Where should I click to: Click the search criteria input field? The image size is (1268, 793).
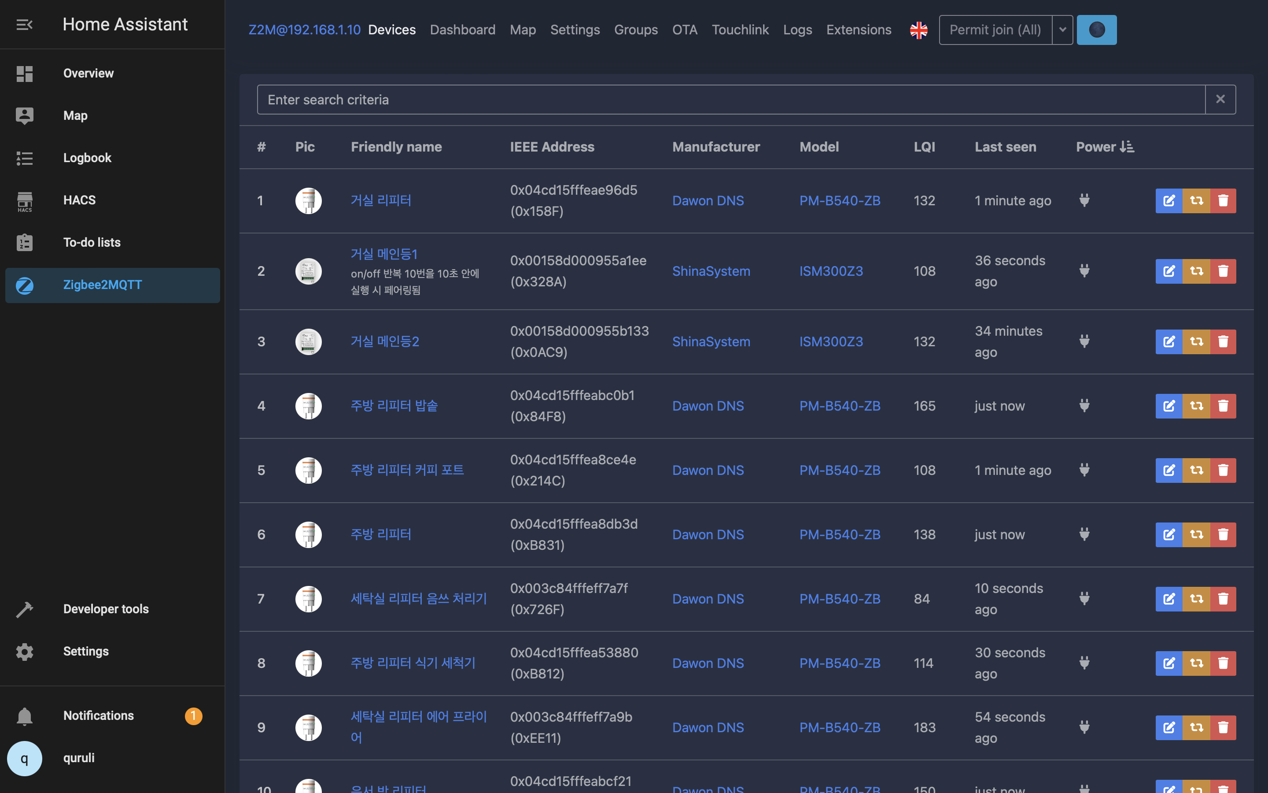click(x=730, y=100)
